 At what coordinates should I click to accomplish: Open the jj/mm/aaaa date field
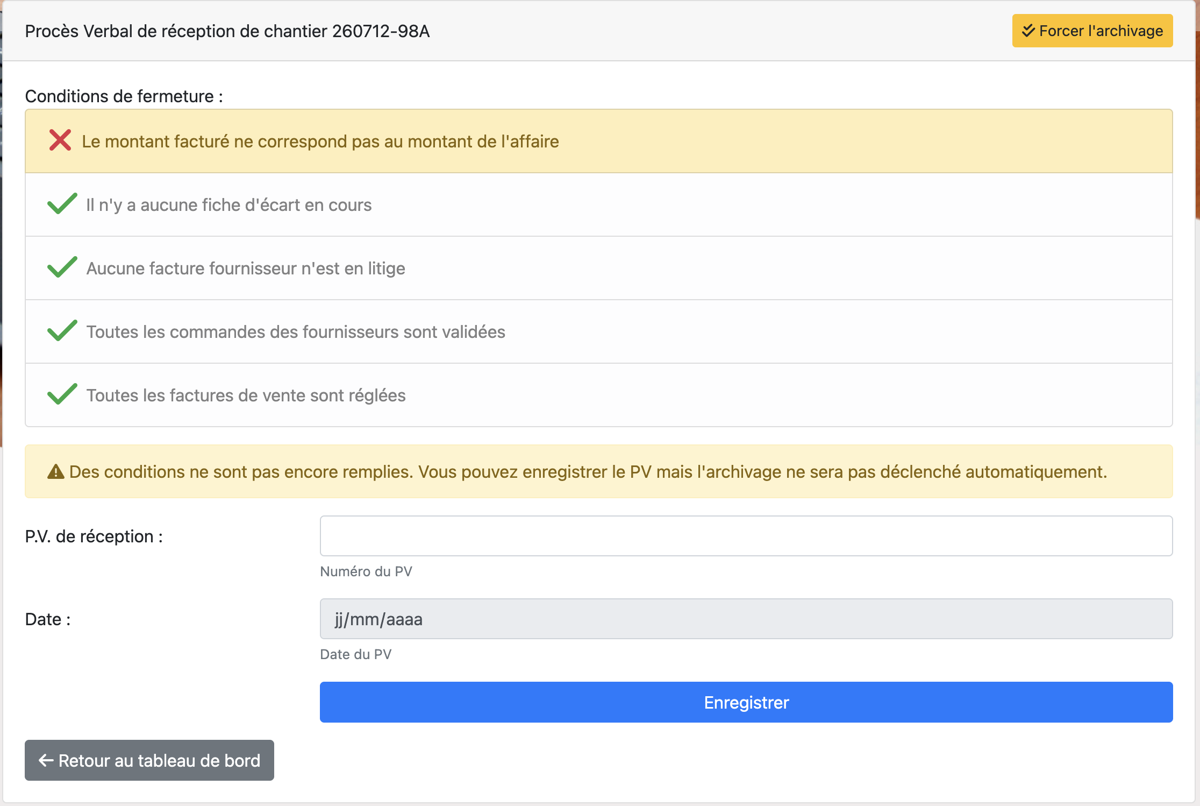point(746,619)
